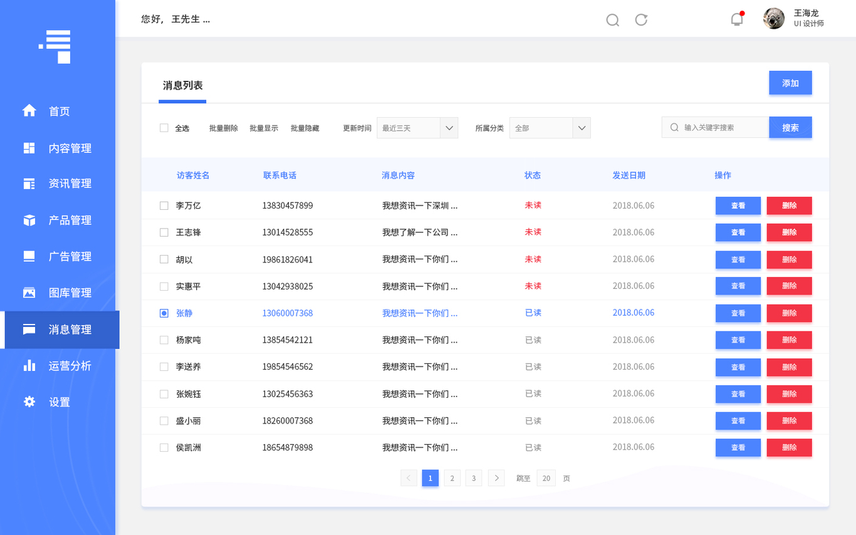This screenshot has width=856, height=535.
Task: Click 查看 for 盛小丽
Action: [738, 421]
